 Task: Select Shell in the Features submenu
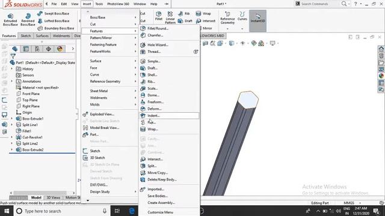click(169, 74)
